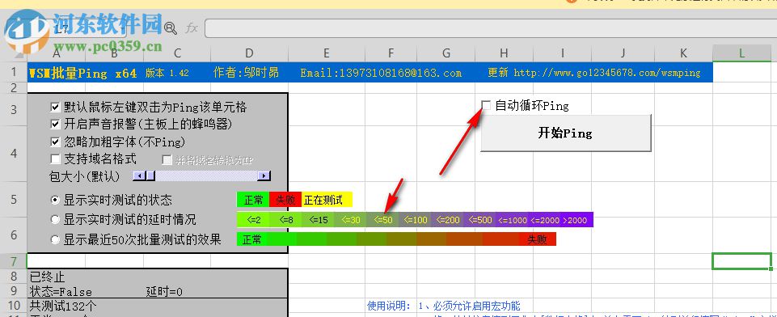The height and width of the screenshot is (317, 777).
Task: Select column H header
Action: [x=504, y=53]
